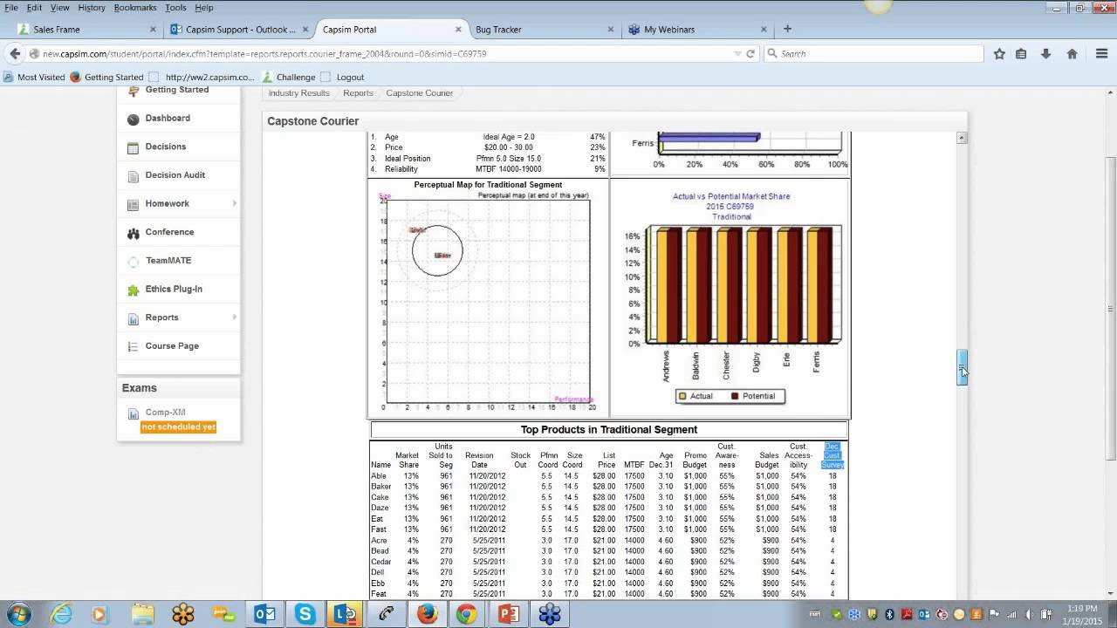The height and width of the screenshot is (628, 1117).
Task: Open Skype from the taskbar
Action: point(305,614)
